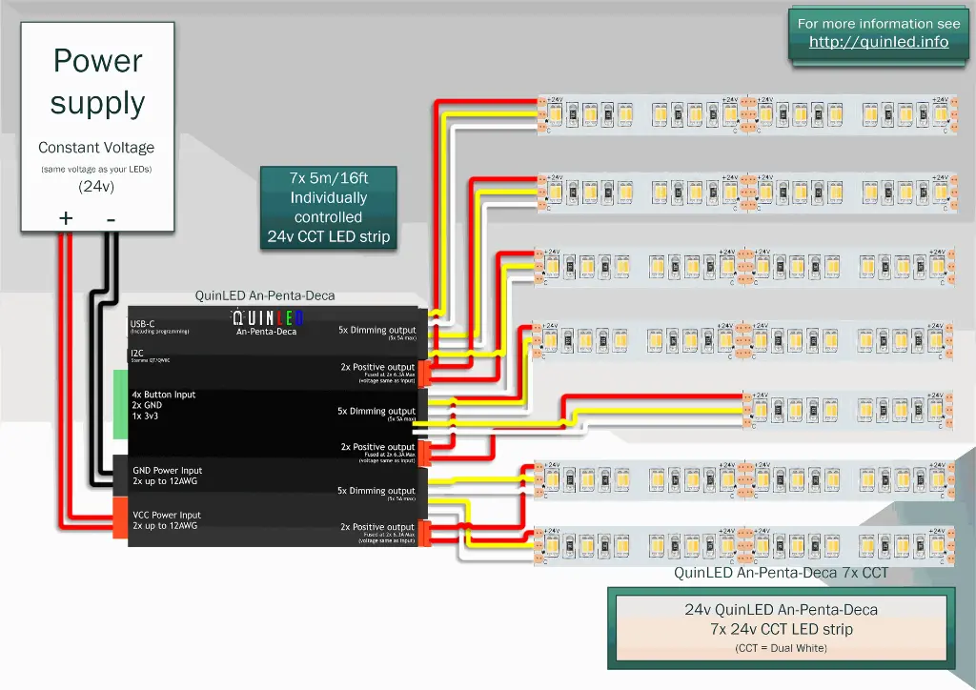The image size is (976, 690).
Task: Click the QuinLED logo on the board
Action: pyautogui.click(x=267, y=318)
